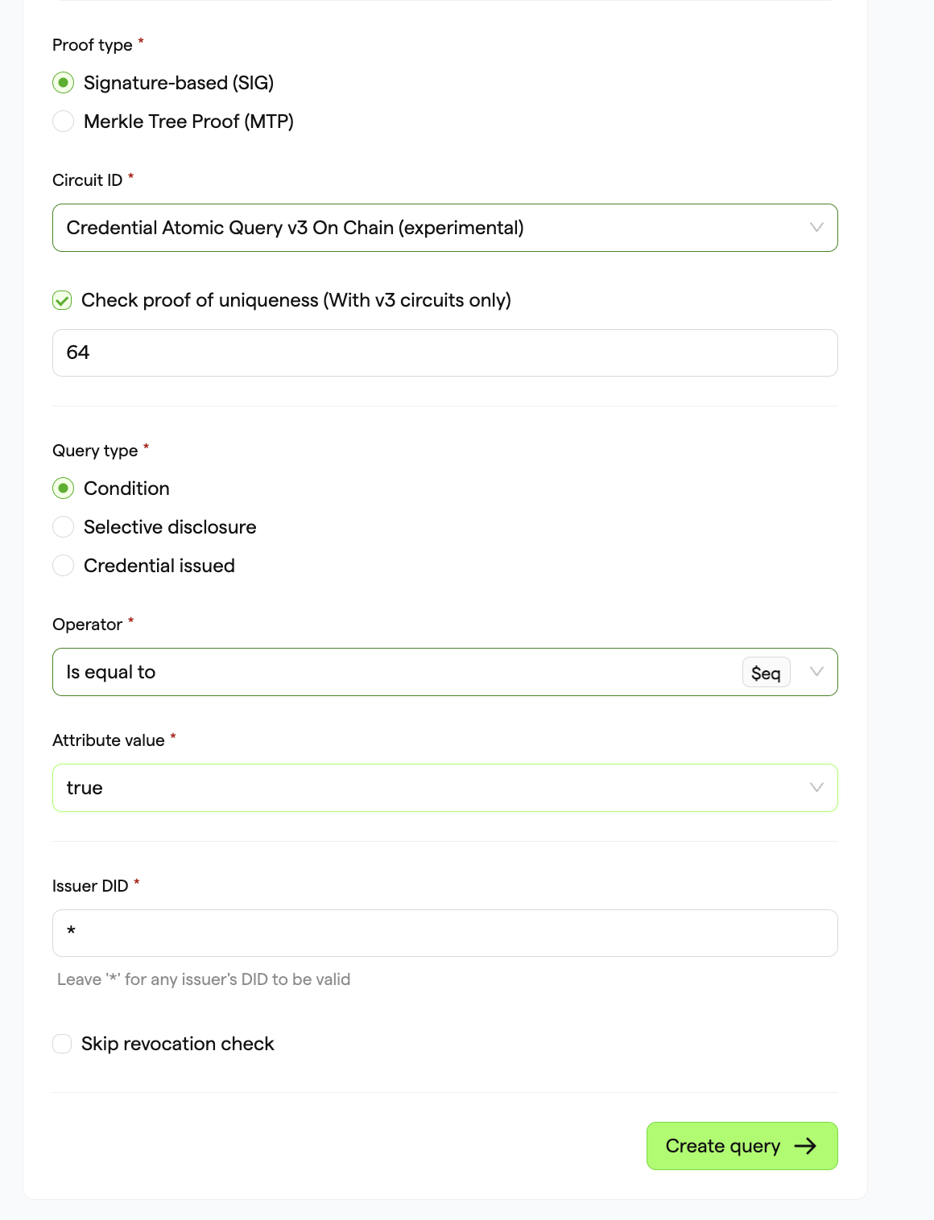Choose Credential issued query type

point(64,566)
